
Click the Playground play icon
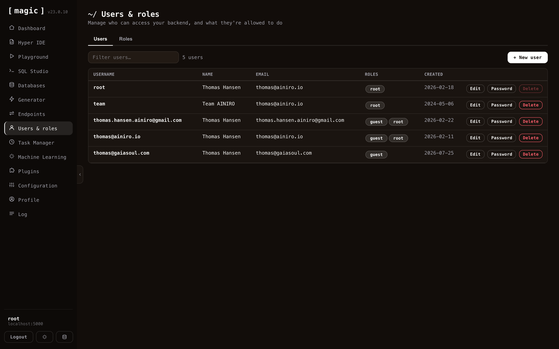[x=11, y=56]
